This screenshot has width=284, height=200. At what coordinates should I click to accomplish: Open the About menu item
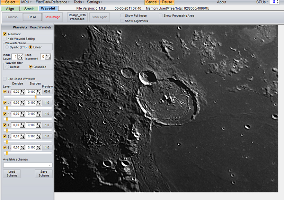pos(222,2)
